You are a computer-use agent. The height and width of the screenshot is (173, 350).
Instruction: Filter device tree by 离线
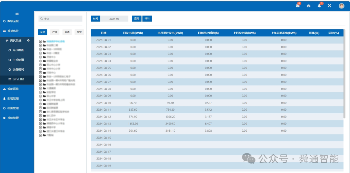67,32
